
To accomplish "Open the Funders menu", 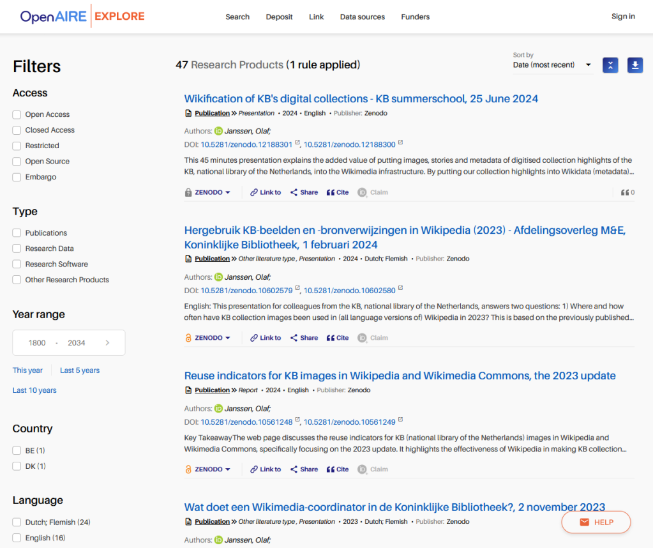I will coord(415,17).
